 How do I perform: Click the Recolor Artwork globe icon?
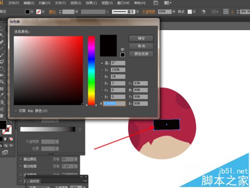click(203, 11)
